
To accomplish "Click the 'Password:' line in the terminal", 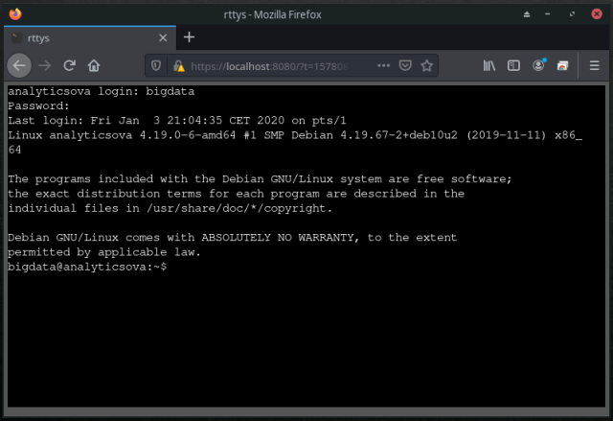I will point(38,106).
